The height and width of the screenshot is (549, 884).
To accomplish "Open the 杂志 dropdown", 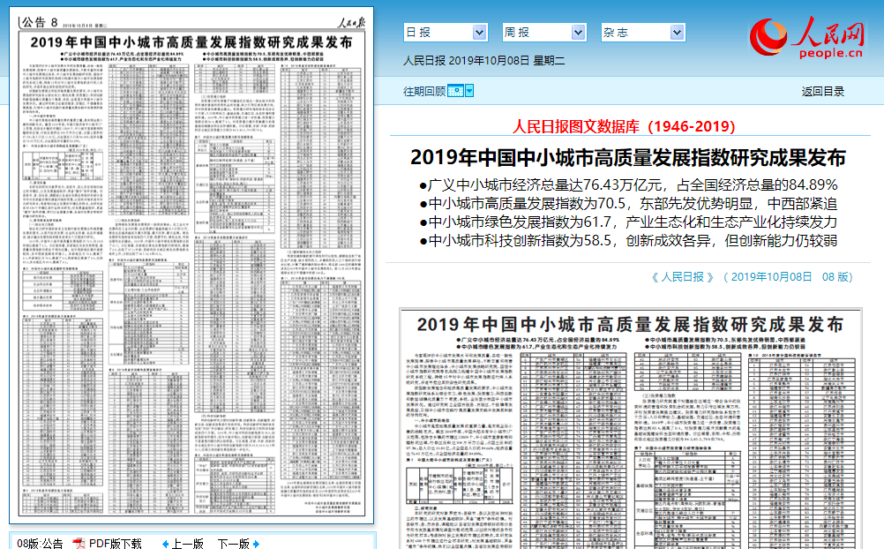I will (x=643, y=32).
